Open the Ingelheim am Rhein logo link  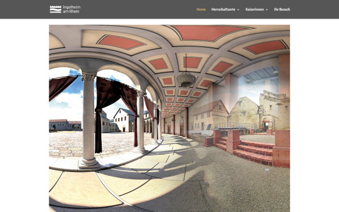[65, 9]
